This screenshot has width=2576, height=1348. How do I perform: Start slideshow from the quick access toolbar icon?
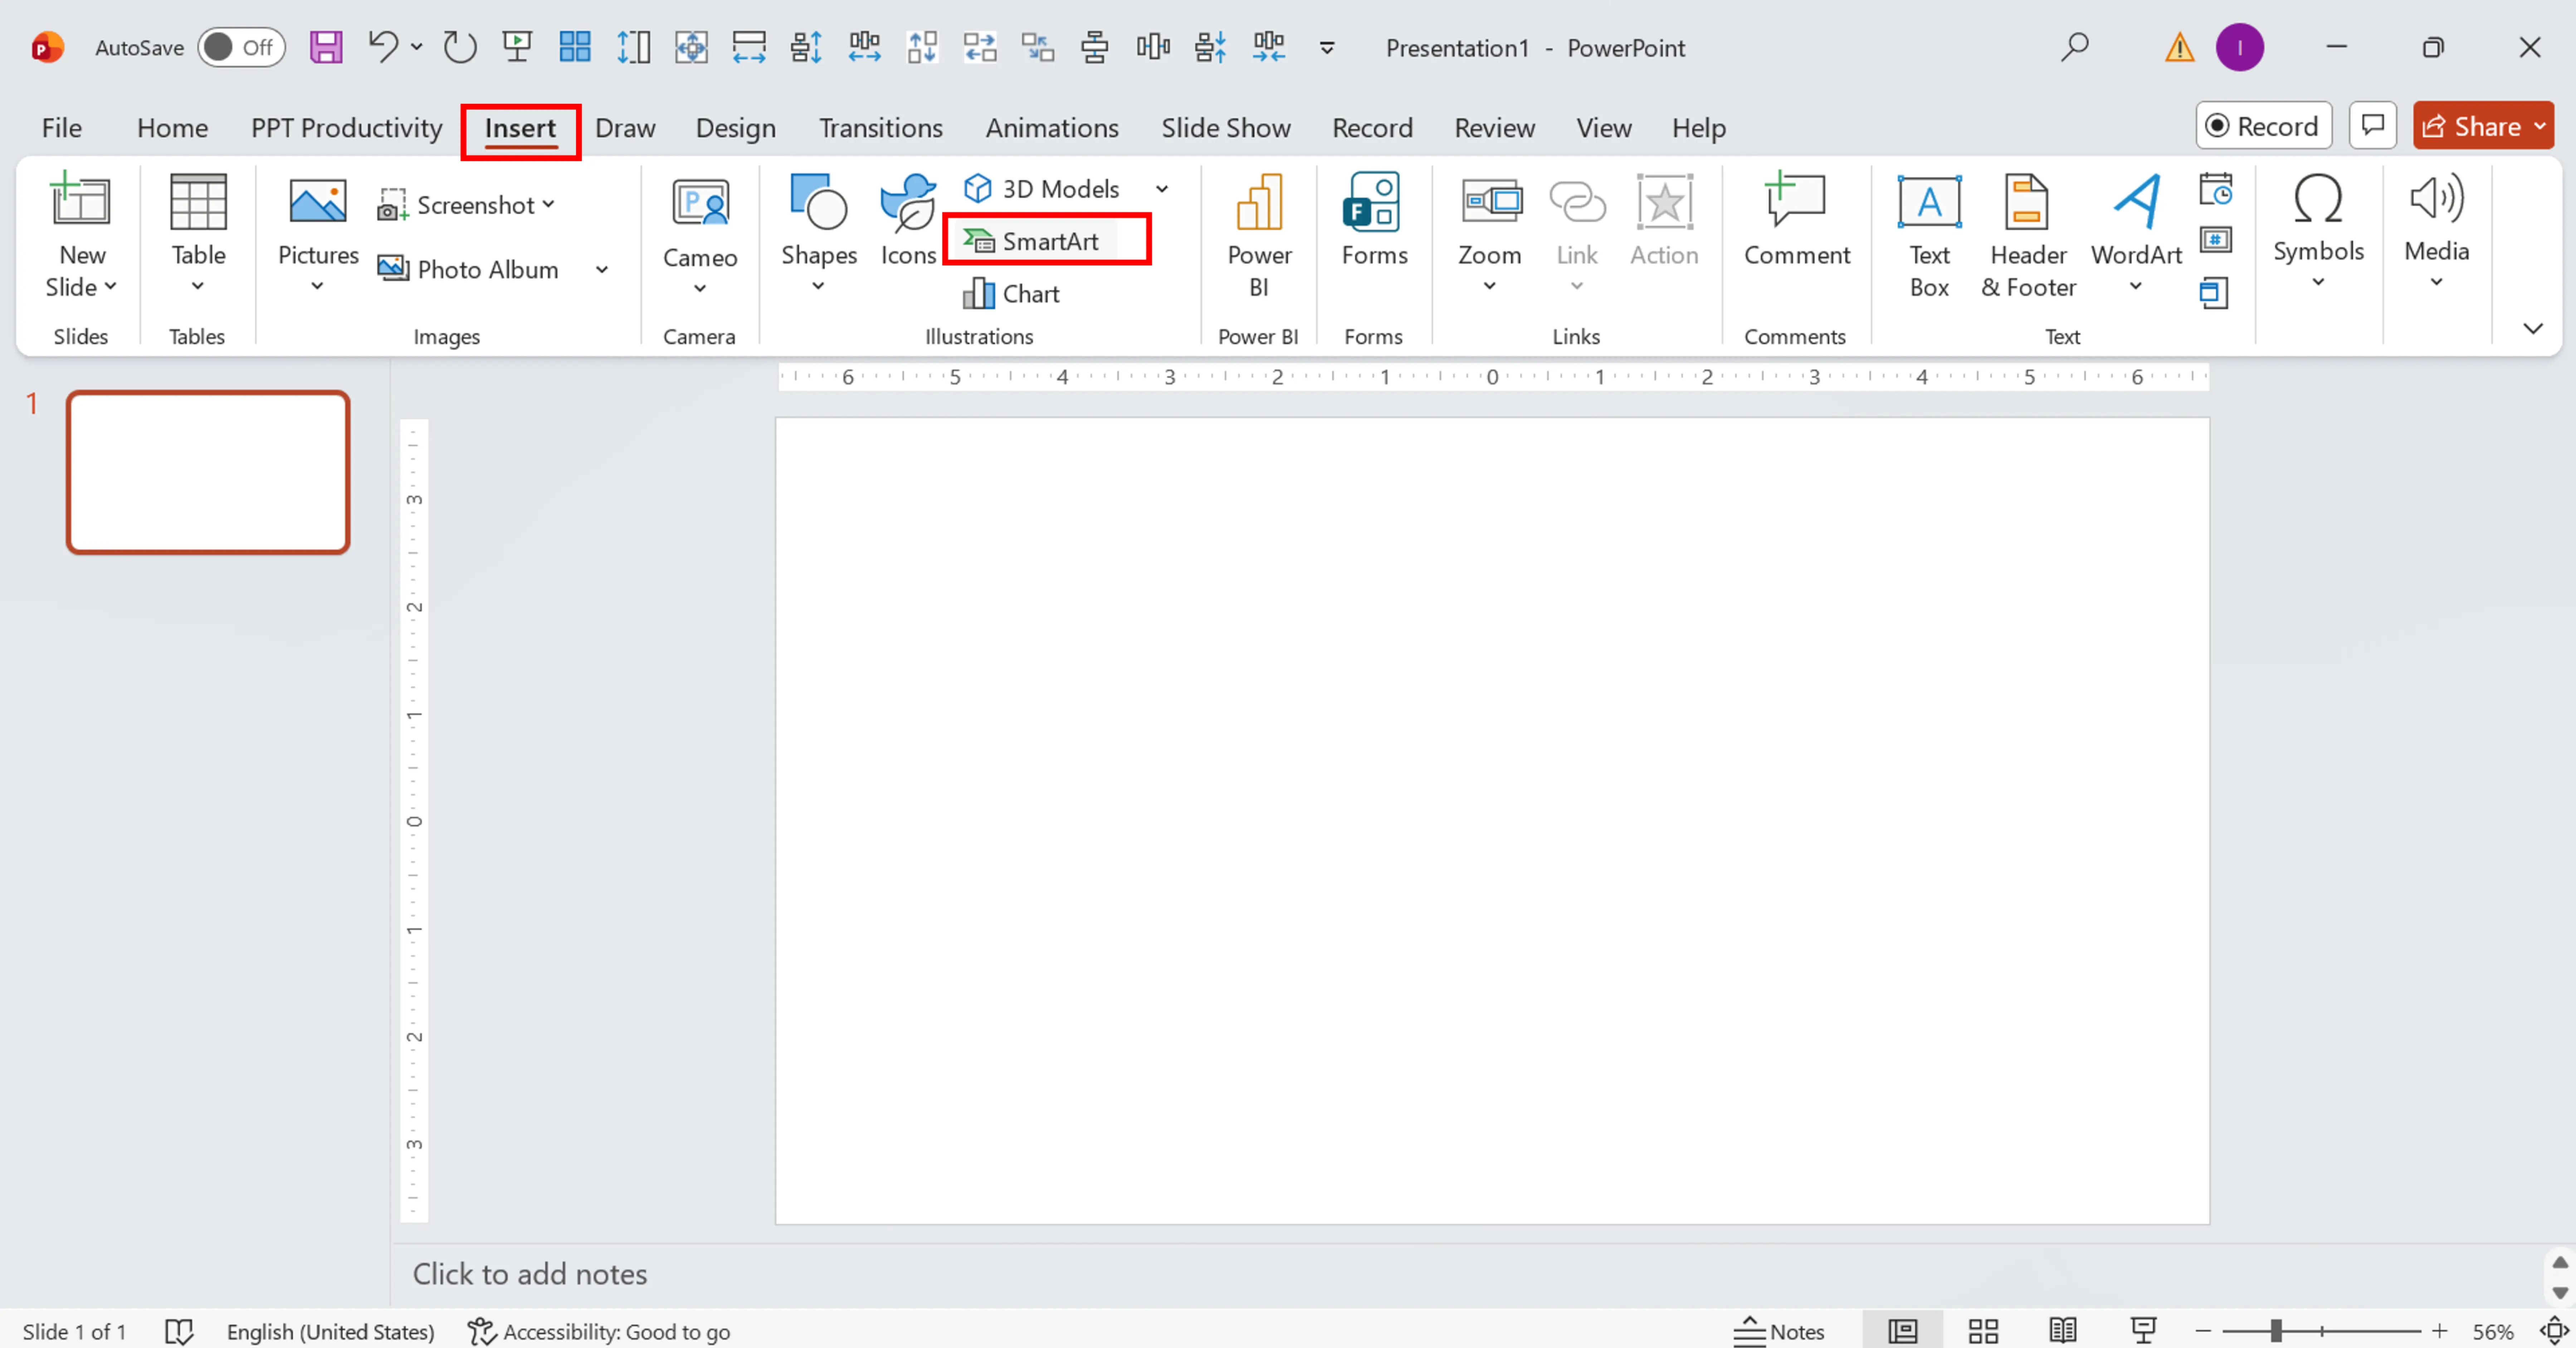tap(517, 47)
